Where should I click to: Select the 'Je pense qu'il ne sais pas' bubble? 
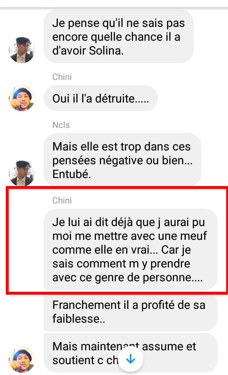pyautogui.click(x=119, y=37)
